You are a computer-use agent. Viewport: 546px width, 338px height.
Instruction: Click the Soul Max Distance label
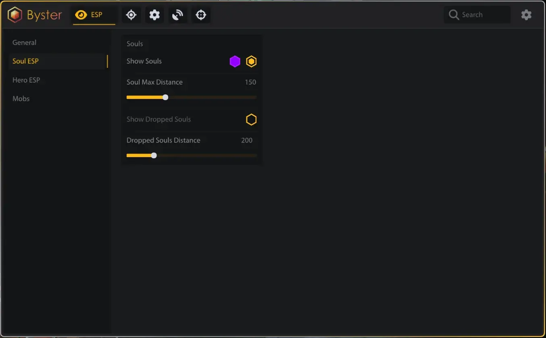(154, 82)
